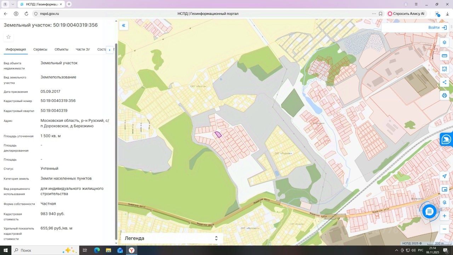
Task: Zoom out on the map with minus
Action: click(445, 229)
